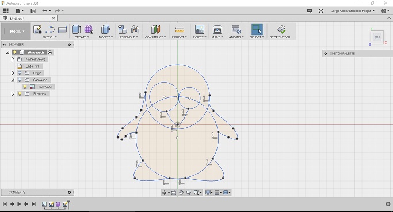Viewport: 393px width, 212px height.
Task: Click the Insert image icon under INSERT
Action: 200,29
